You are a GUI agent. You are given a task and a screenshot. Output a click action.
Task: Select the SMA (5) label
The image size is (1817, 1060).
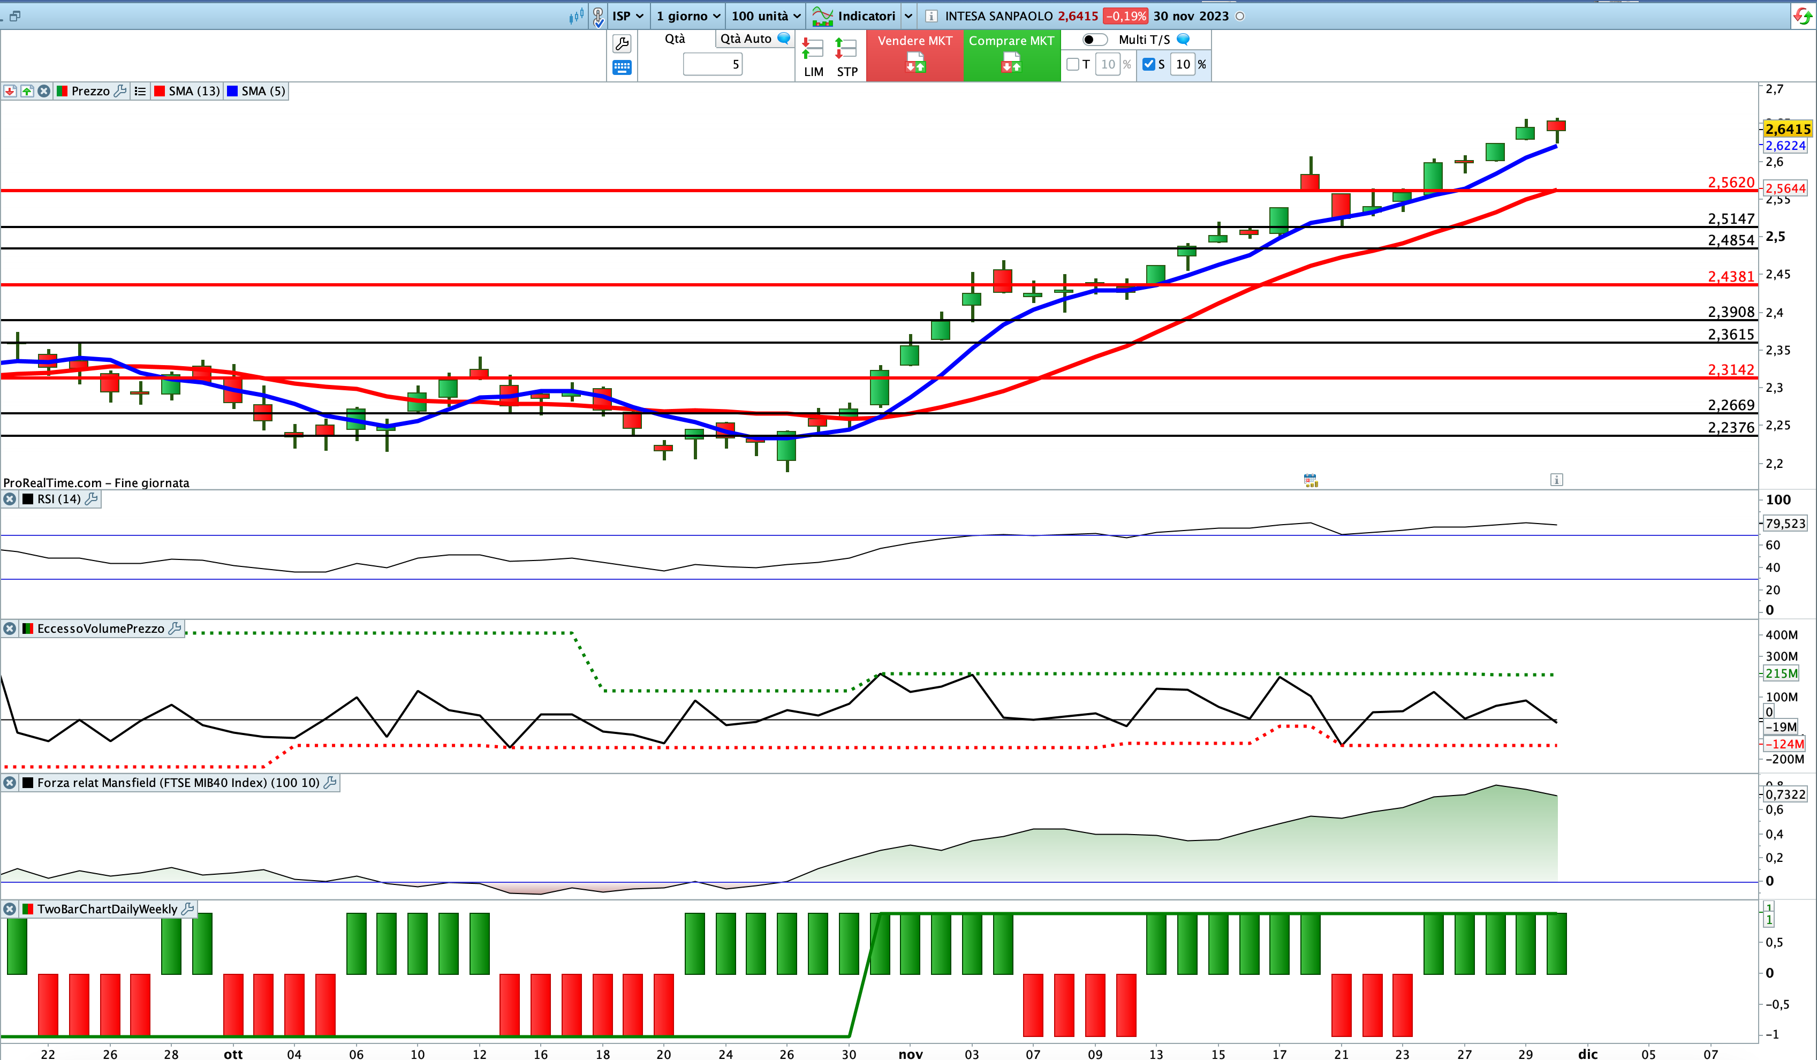pos(263,91)
